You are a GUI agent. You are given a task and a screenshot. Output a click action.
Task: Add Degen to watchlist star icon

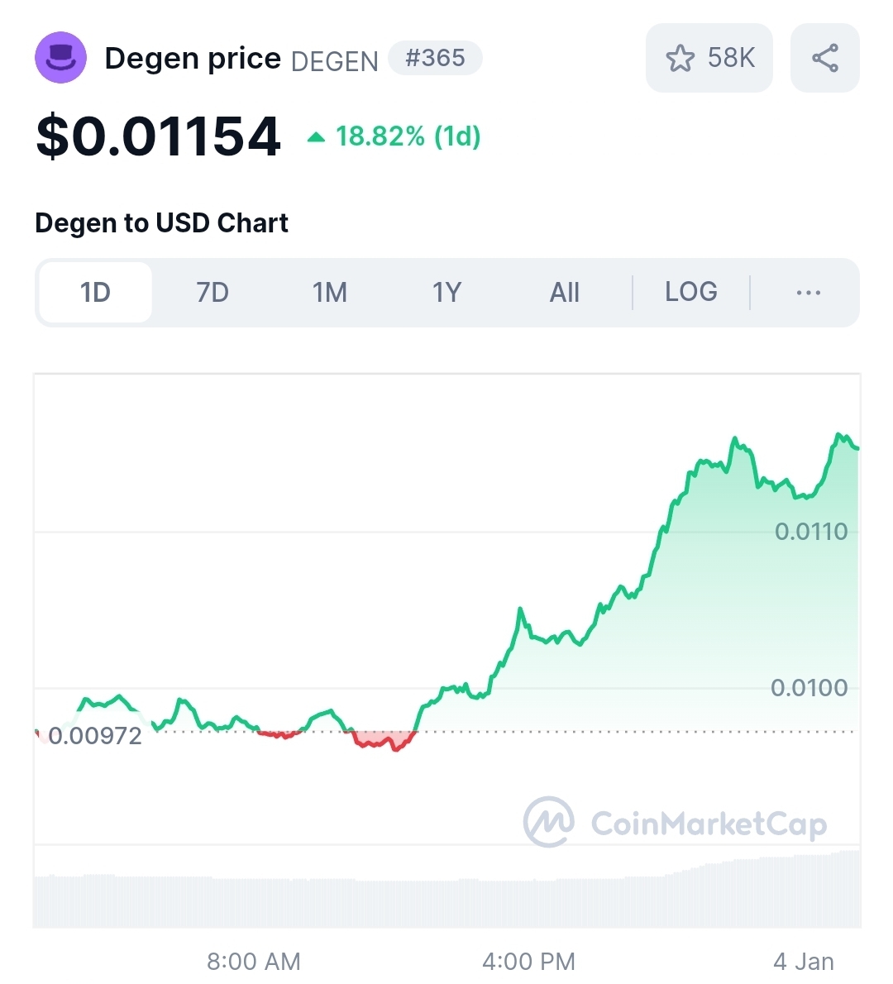680,59
